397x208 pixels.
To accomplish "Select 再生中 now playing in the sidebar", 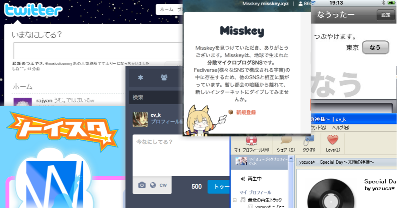I will tap(255, 179).
